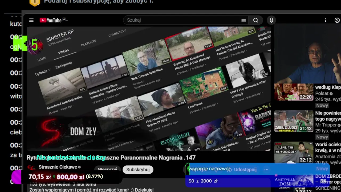Open the Strasznie Ciekawe channel name
Screen dimensions: 341x192
58,167
